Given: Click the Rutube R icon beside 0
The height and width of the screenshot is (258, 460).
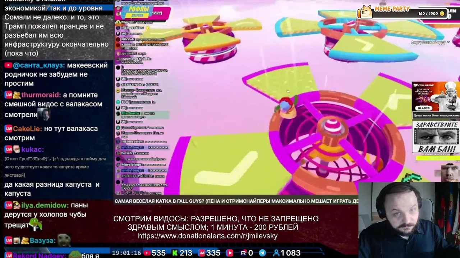Looking at the screenshot, I should click(x=243, y=253).
